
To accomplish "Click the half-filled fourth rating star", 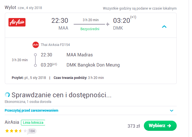I will tap(21, 131).
